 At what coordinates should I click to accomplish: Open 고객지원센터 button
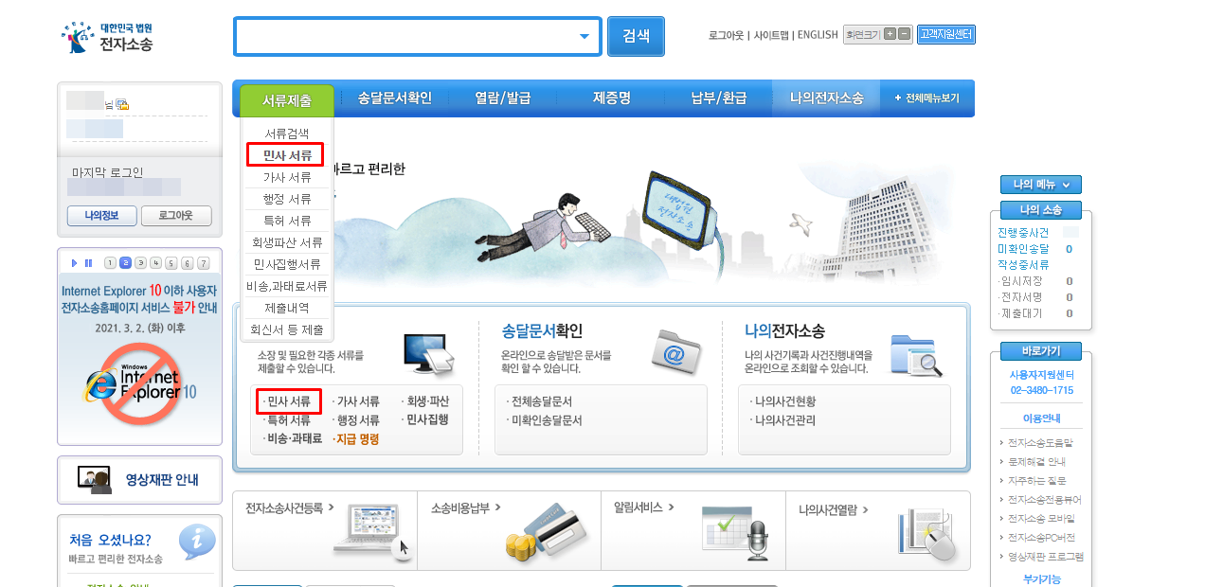pos(946,34)
